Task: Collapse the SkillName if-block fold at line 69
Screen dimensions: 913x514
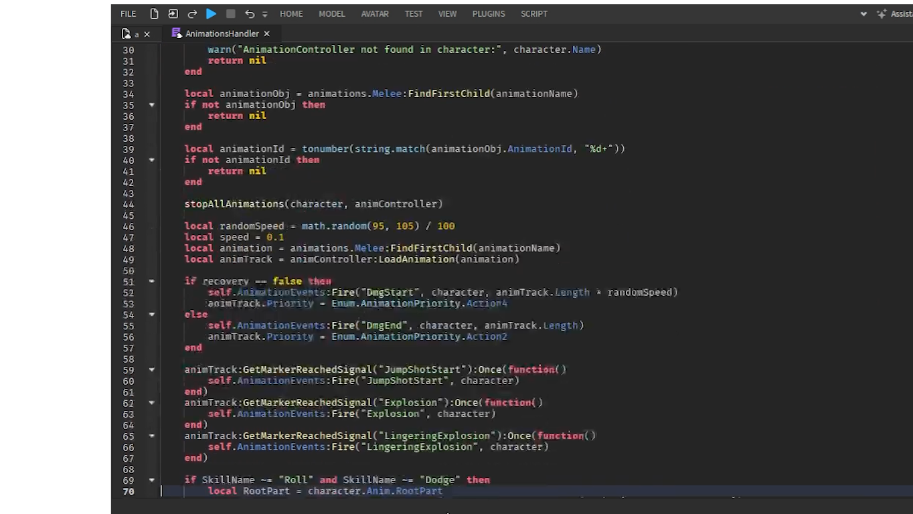Action: [x=152, y=480]
